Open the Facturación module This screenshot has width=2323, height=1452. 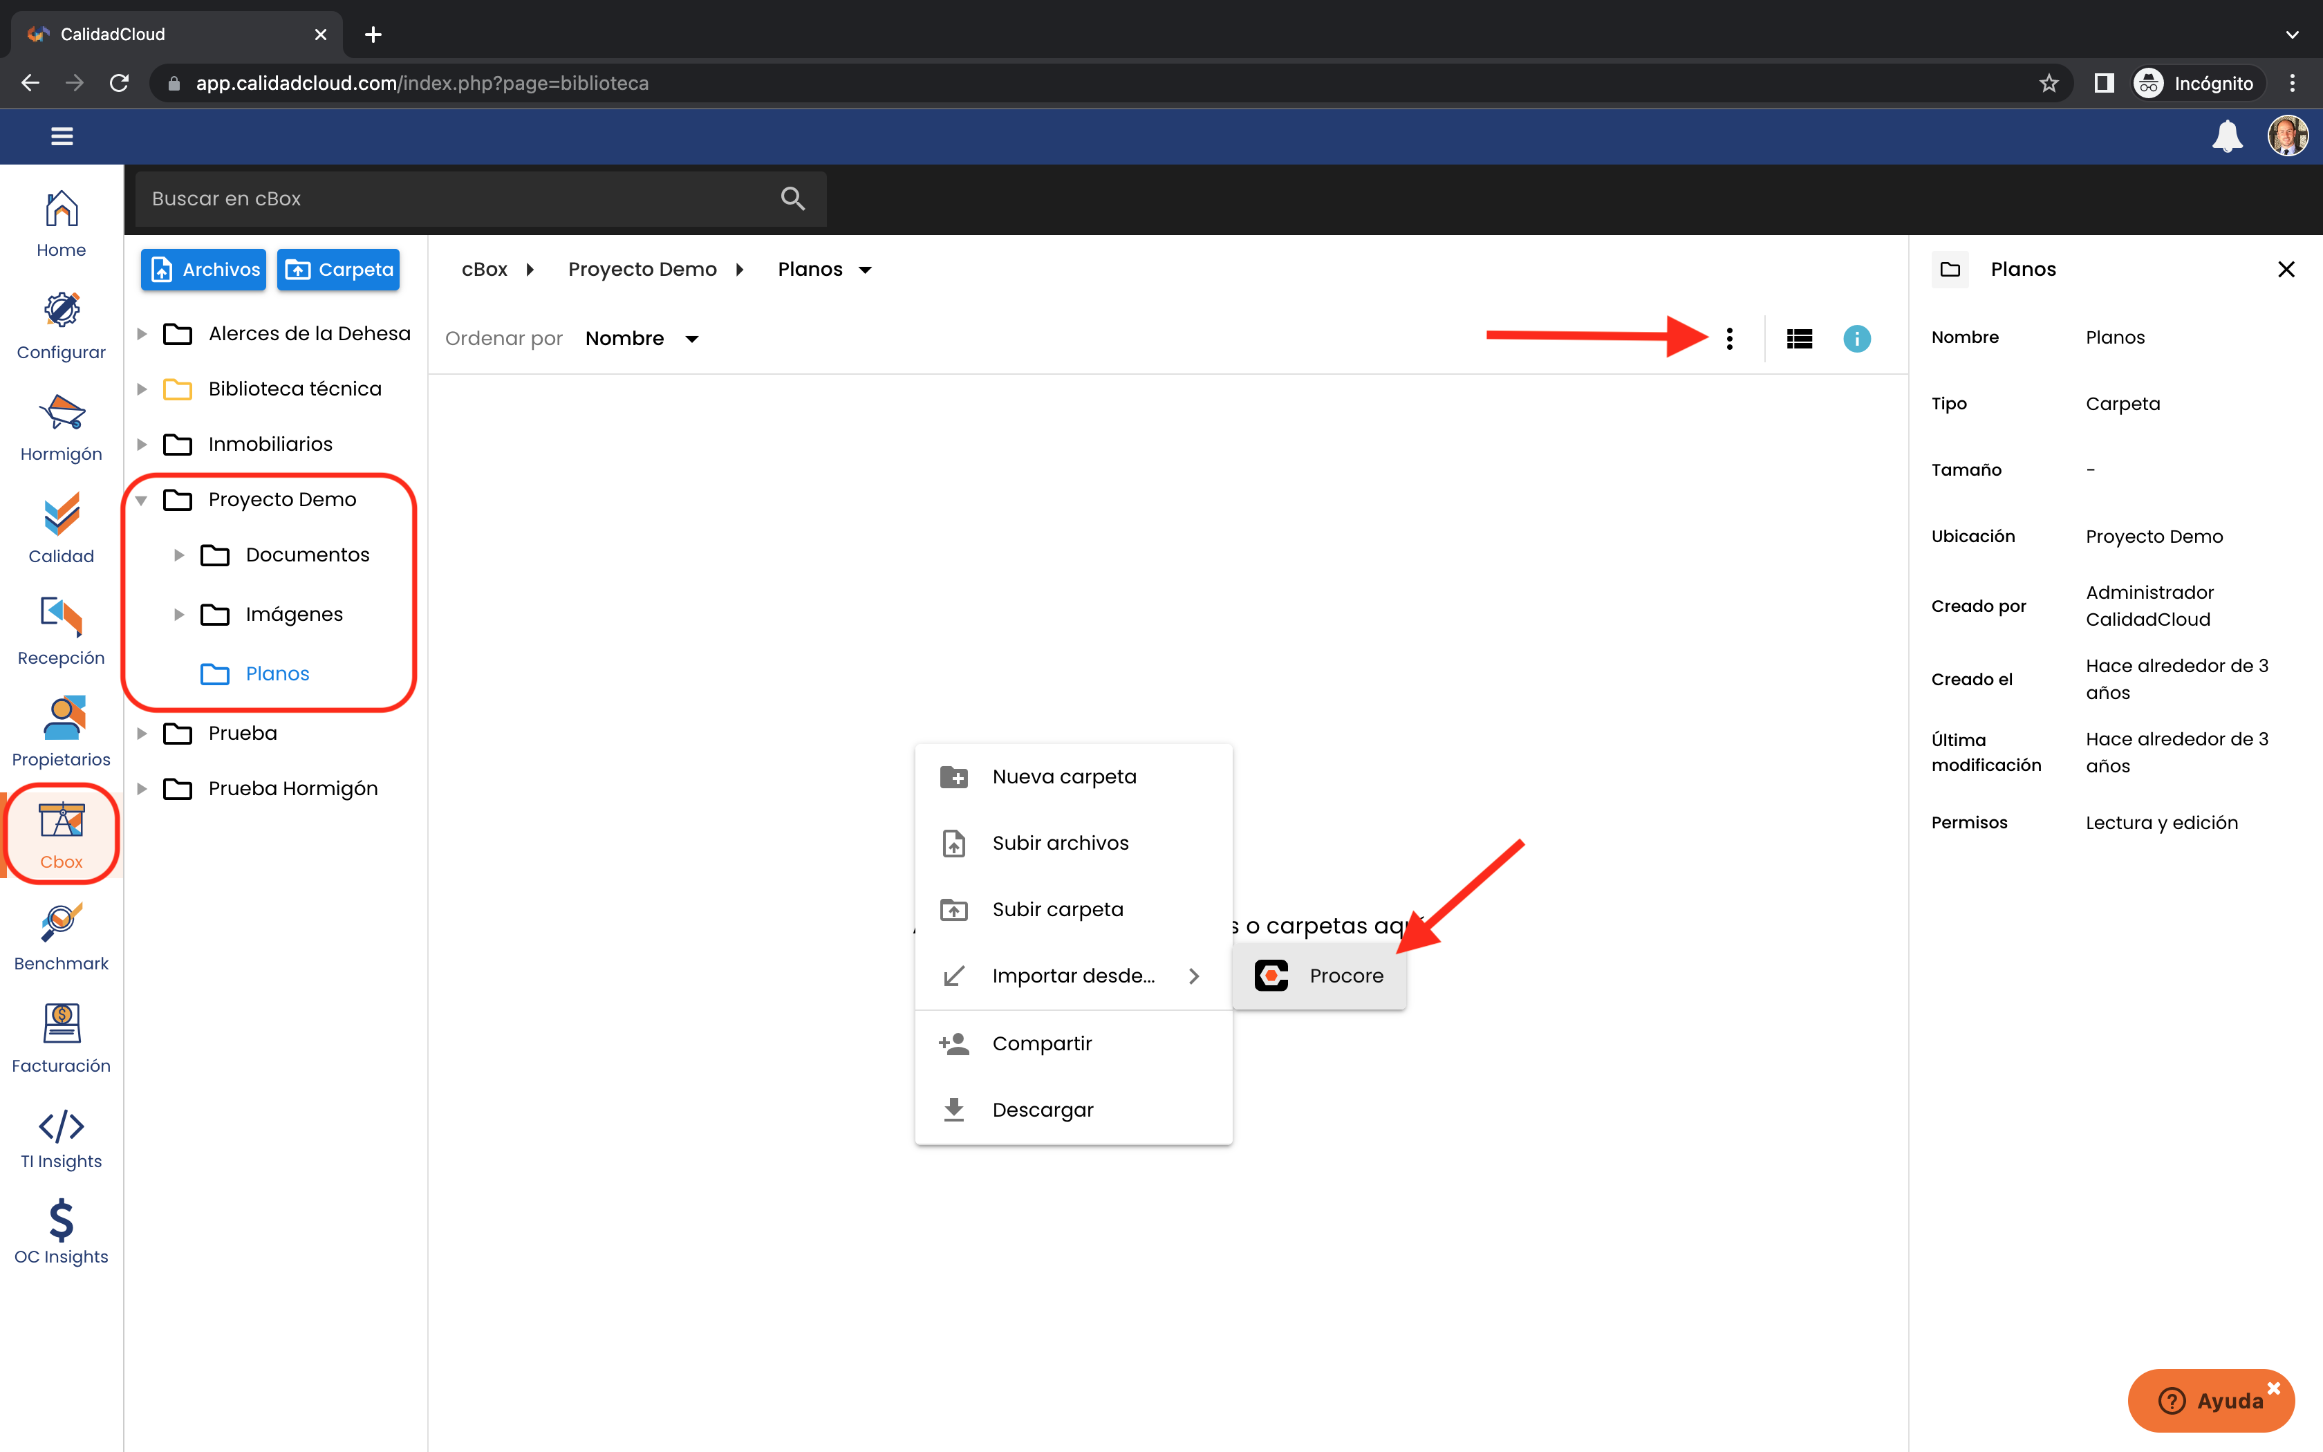(62, 1039)
